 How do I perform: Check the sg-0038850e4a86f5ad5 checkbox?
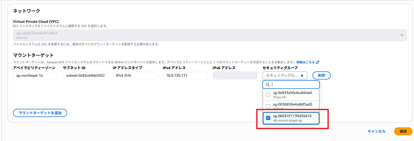tap(268, 106)
